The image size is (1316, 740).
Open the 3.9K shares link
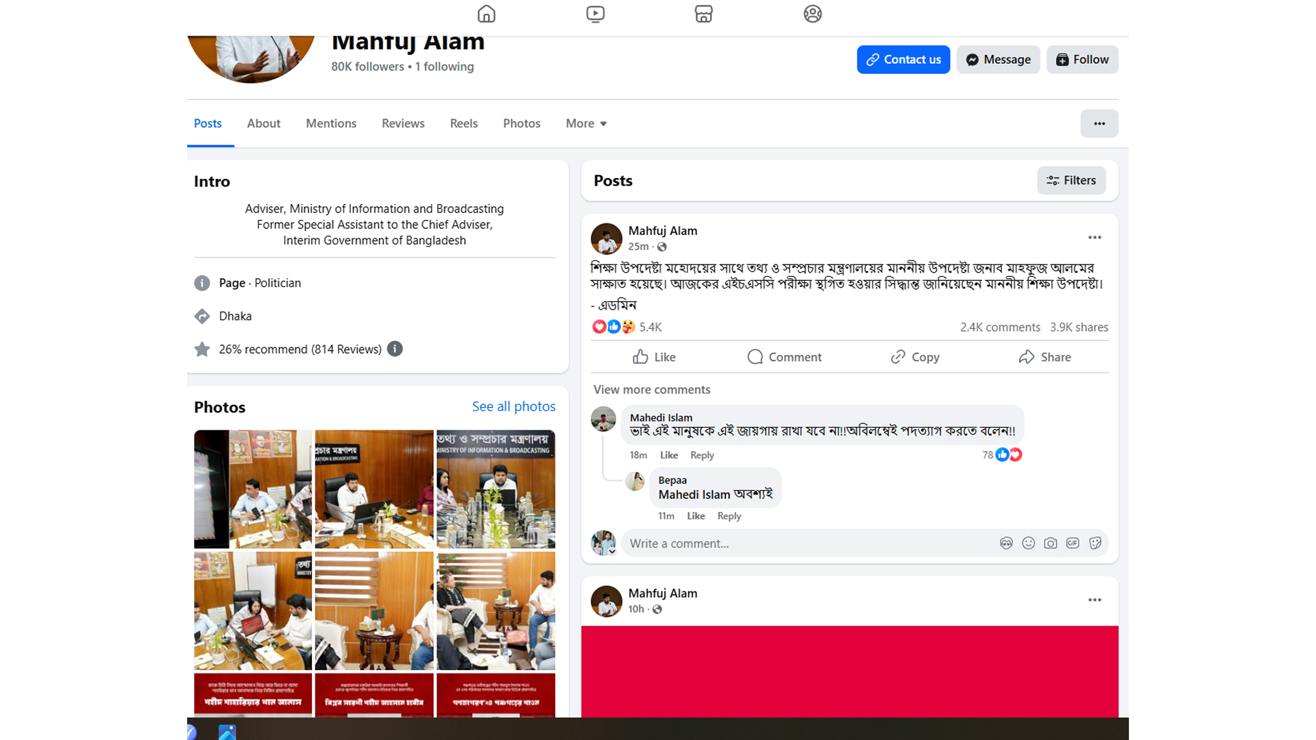(x=1079, y=327)
